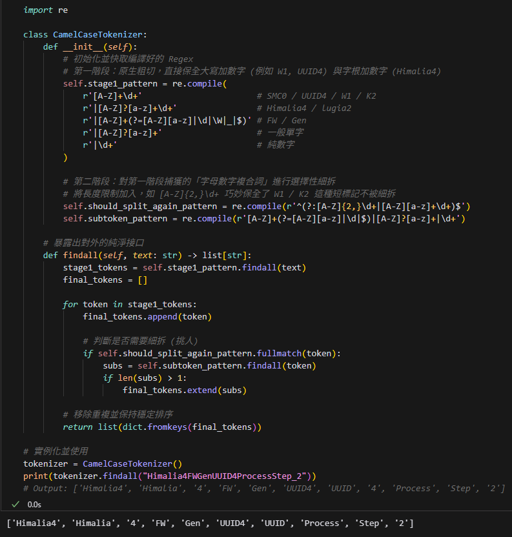This screenshot has width=512, height=537.
Task: Click the comment '# Himalia4 / lugia2'
Action: coord(304,108)
